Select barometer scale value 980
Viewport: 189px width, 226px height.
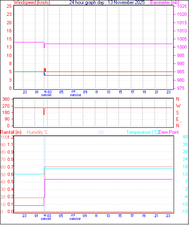(x=181, y=80)
